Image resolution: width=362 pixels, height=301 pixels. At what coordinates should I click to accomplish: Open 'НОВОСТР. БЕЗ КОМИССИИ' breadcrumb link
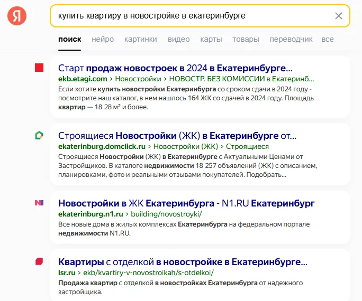[x=241, y=79]
